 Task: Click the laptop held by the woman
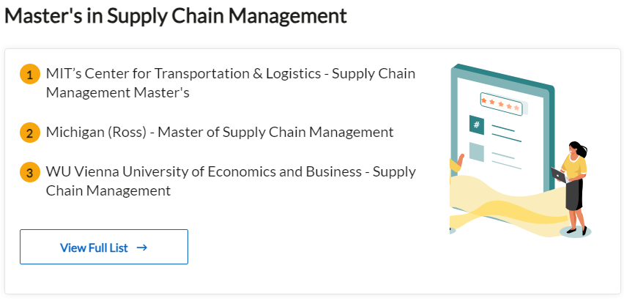coord(560,175)
